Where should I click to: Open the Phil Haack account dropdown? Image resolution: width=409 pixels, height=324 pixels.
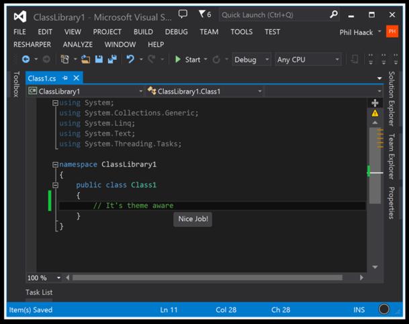click(379, 32)
